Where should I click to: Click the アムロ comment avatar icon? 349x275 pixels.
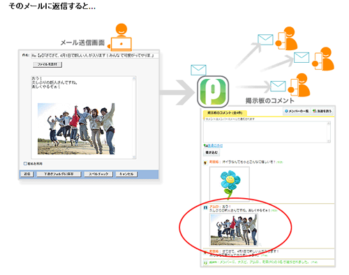coord(205,207)
